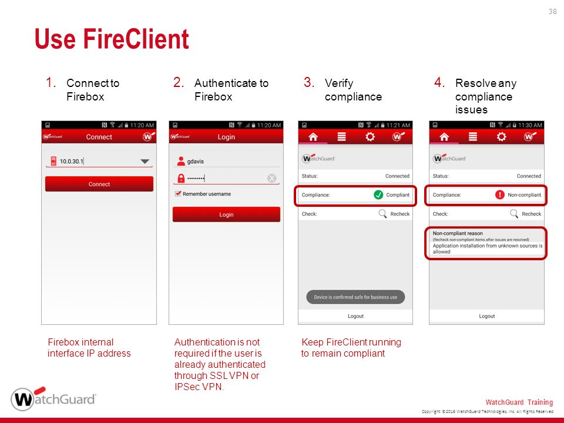Click the phone icon beside 10.0.30.1
This screenshot has height=423, width=564.
53,161
